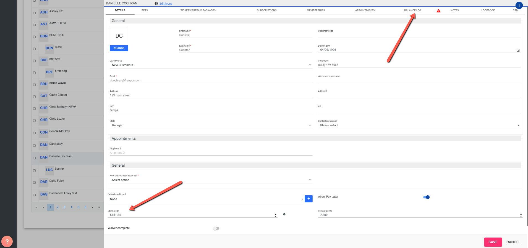
Task: Open the State dropdown showing Georgia
Action: click(x=211, y=126)
